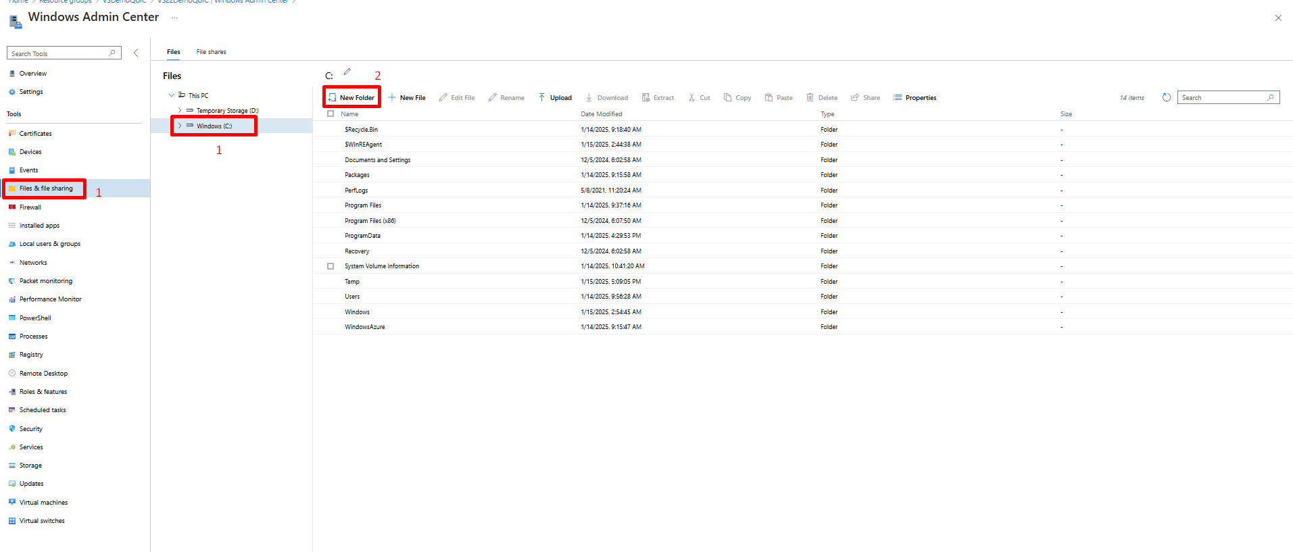Open the Processes tool icon
1293x552 pixels.
(12, 336)
